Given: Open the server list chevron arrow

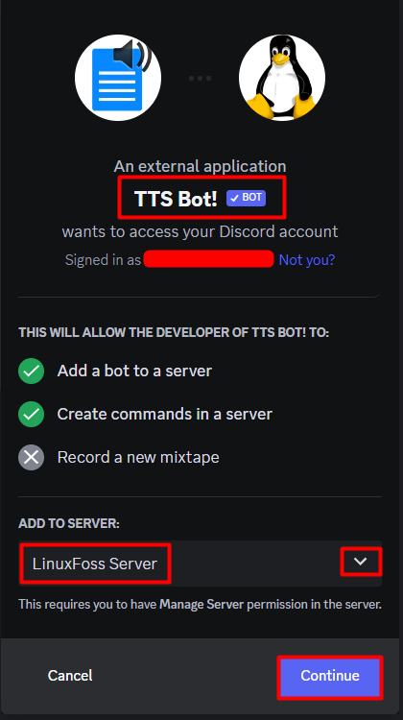Looking at the screenshot, I should coord(361,562).
